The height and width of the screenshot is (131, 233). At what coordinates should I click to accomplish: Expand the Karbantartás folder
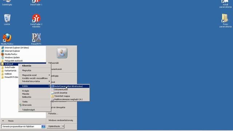pyautogui.click(x=11, y=71)
